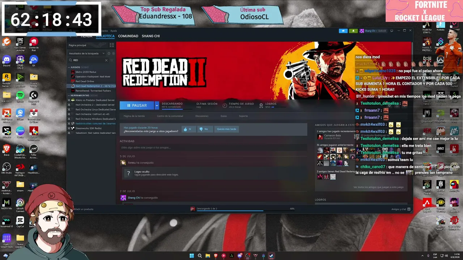Open Brave browser desktop icon

(7, 150)
